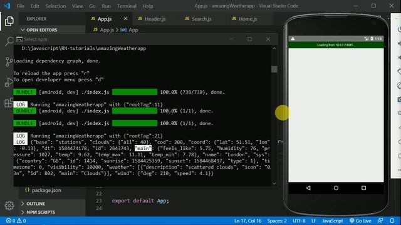The height and width of the screenshot is (225, 401).
Task: Click the npm terminal window icon
Action: coord(19,39)
